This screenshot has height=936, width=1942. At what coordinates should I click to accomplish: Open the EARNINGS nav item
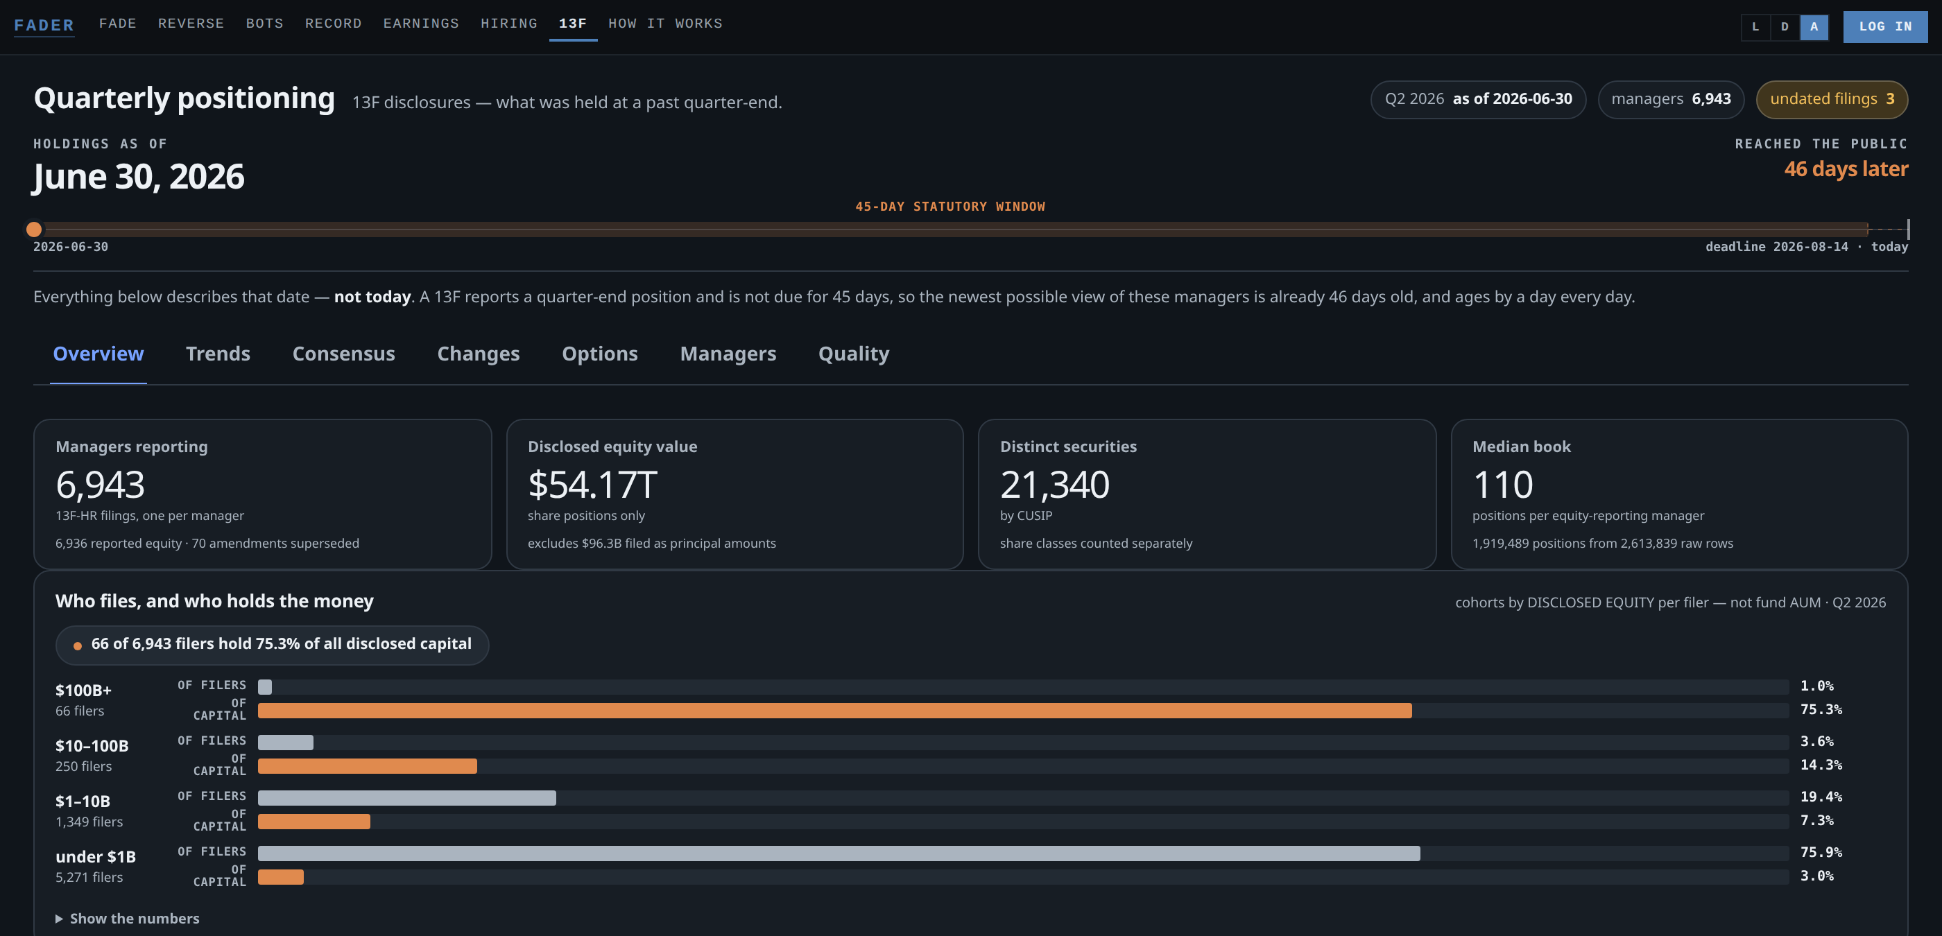click(421, 24)
